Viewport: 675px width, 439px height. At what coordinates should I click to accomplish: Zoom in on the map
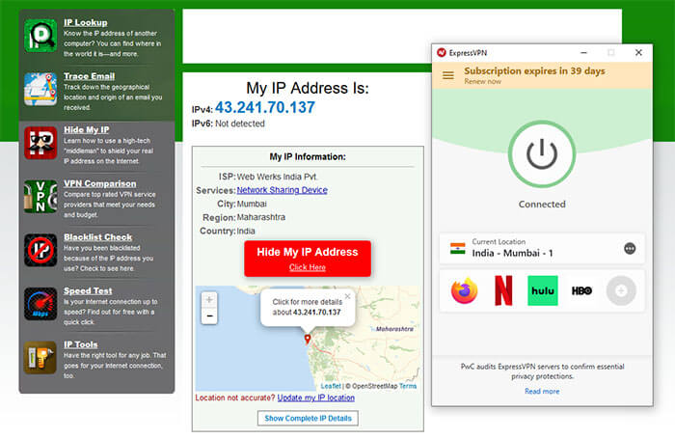(209, 300)
